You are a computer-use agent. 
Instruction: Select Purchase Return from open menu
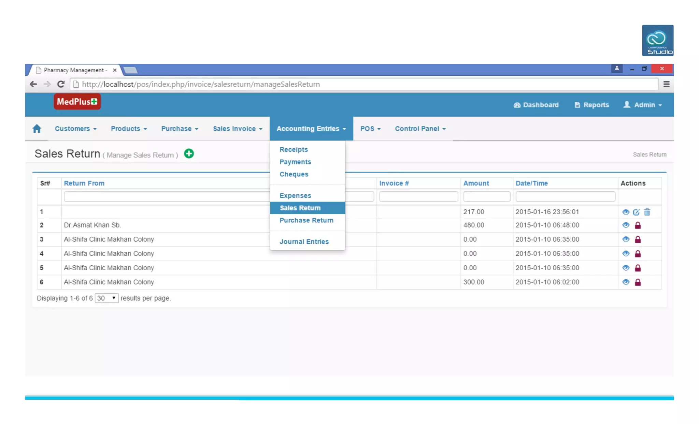point(306,220)
